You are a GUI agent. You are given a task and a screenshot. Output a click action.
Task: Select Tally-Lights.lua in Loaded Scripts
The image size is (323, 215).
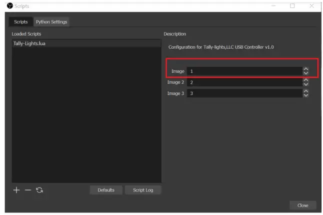coord(86,44)
